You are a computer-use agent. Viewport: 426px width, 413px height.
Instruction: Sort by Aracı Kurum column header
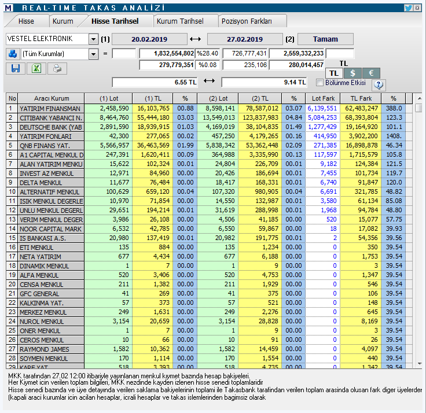click(x=52, y=98)
